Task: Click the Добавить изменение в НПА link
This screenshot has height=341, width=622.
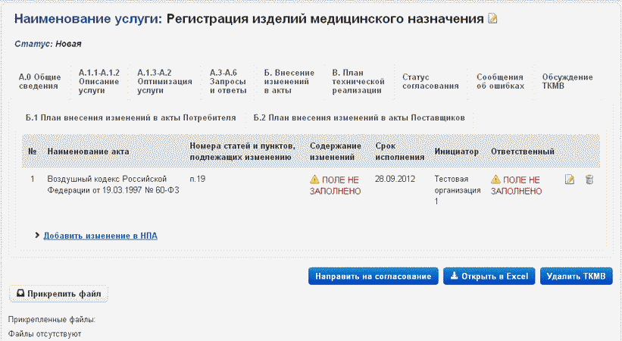Action: click(100, 236)
